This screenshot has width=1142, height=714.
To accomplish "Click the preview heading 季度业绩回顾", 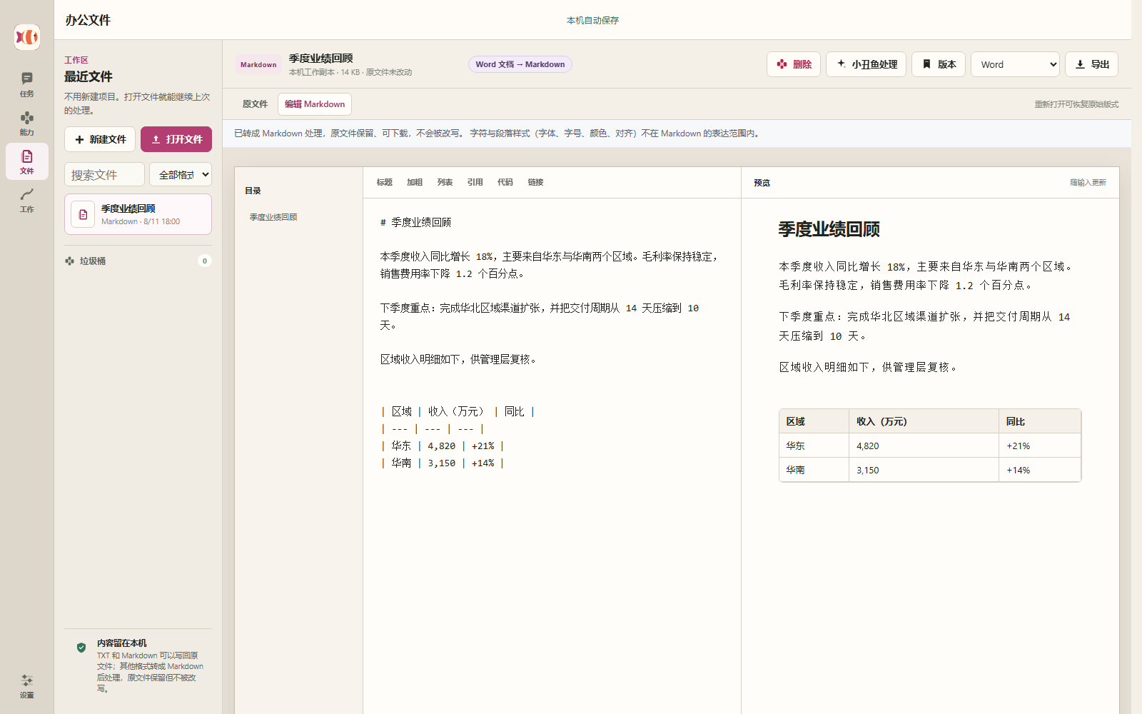I will coord(829,229).
